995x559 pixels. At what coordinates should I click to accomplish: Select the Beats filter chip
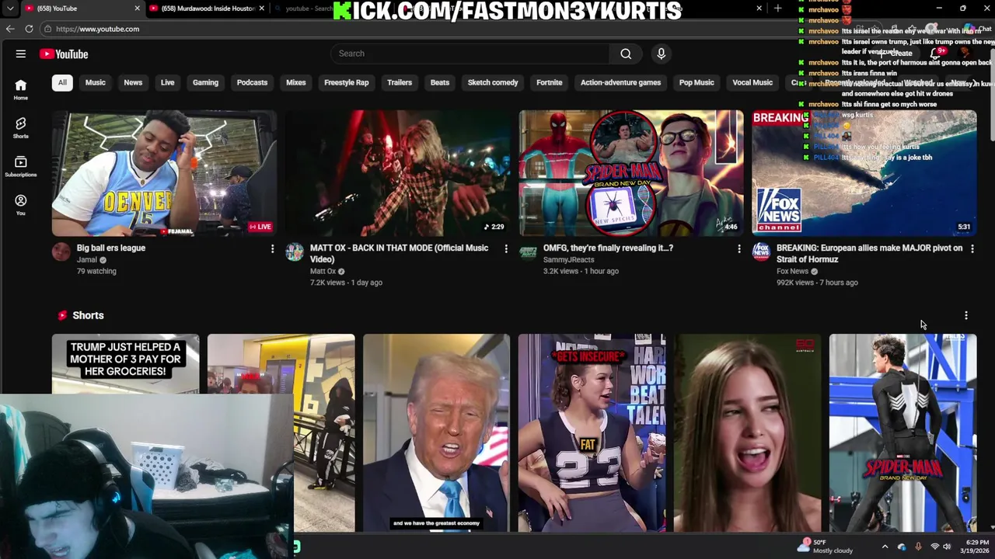coord(440,82)
